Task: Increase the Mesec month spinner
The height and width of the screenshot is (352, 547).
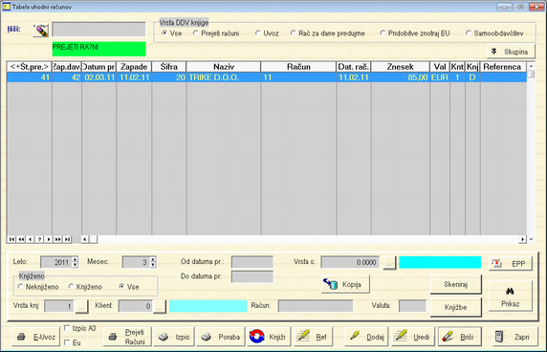Action: tap(153, 259)
